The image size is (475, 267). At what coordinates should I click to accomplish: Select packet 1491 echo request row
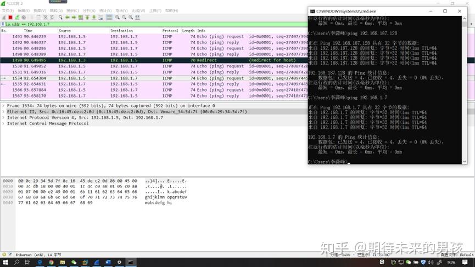[154, 36]
